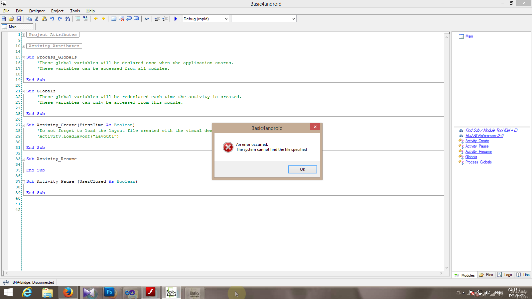Jump to Activity_Create in the module list

[x=477, y=141]
